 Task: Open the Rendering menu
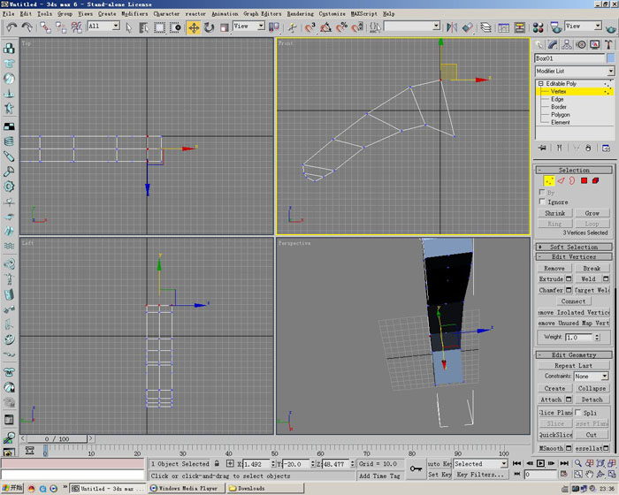(x=300, y=14)
